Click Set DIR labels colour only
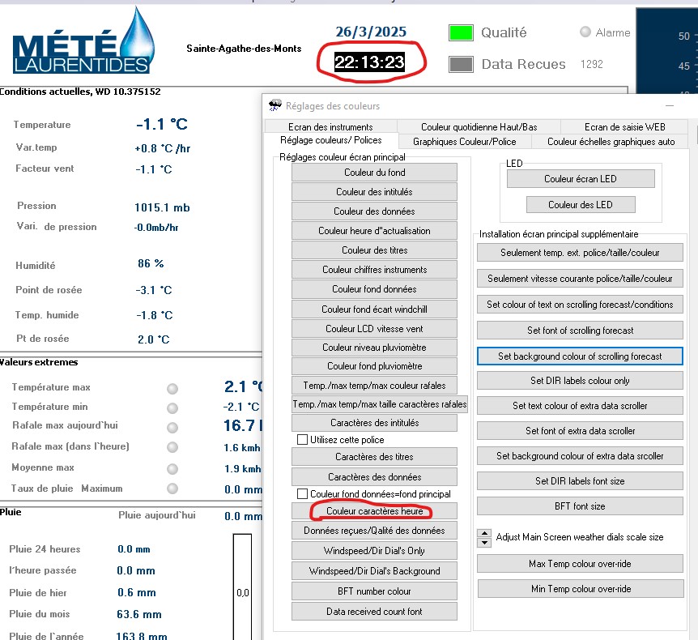This screenshot has width=698, height=640. [x=580, y=381]
